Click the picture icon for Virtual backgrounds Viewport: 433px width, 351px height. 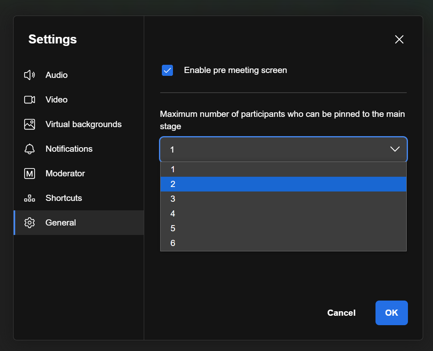point(29,124)
